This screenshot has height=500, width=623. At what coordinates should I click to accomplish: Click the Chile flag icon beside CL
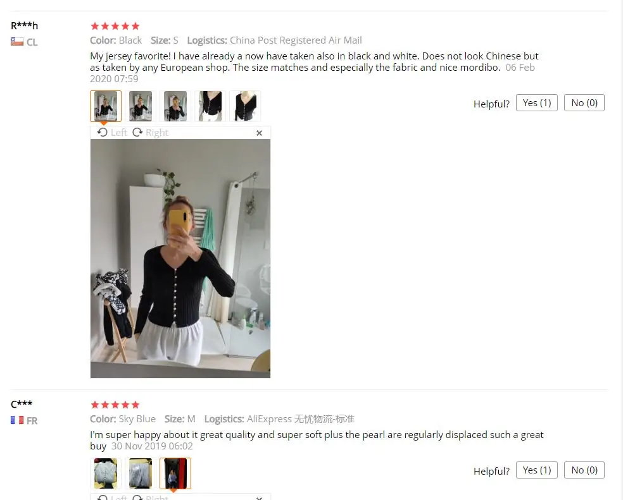point(17,41)
